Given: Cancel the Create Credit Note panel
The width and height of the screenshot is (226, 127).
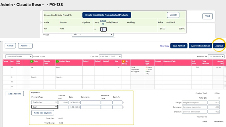Looking at the screenshot, I should coord(173,15).
